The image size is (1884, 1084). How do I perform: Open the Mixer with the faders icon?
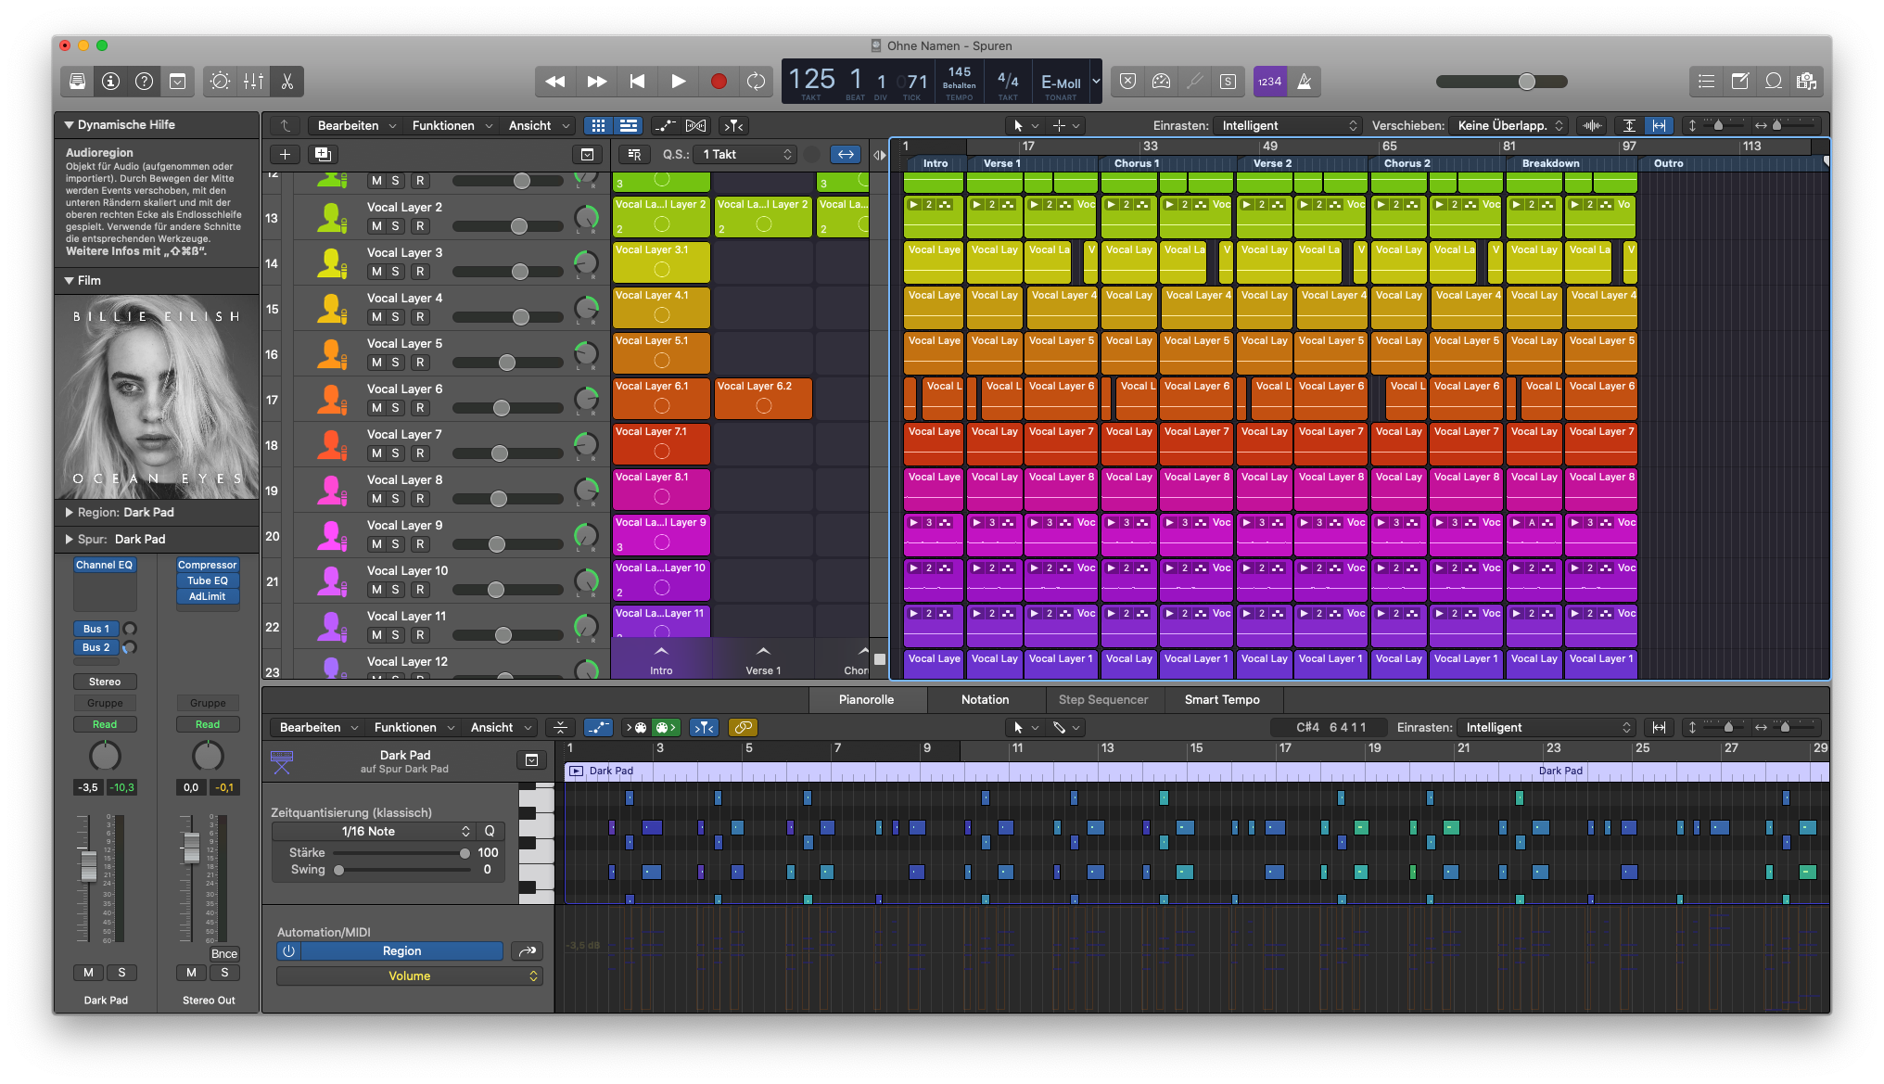pyautogui.click(x=253, y=82)
